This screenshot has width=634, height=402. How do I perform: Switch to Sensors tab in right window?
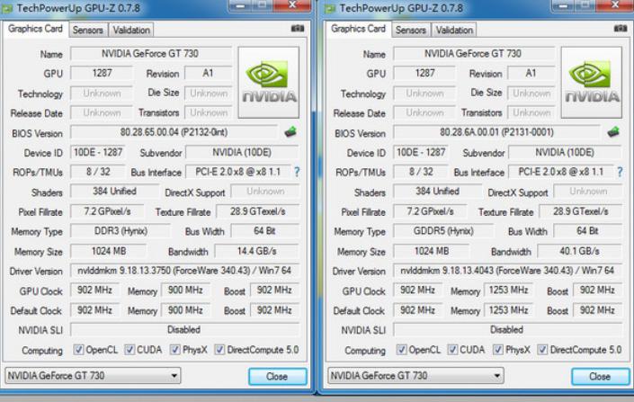[x=411, y=30]
